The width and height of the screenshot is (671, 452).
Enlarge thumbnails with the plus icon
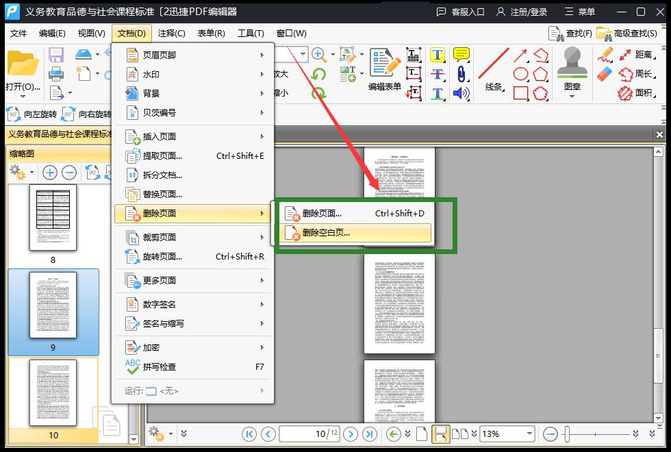pyautogui.click(x=50, y=173)
